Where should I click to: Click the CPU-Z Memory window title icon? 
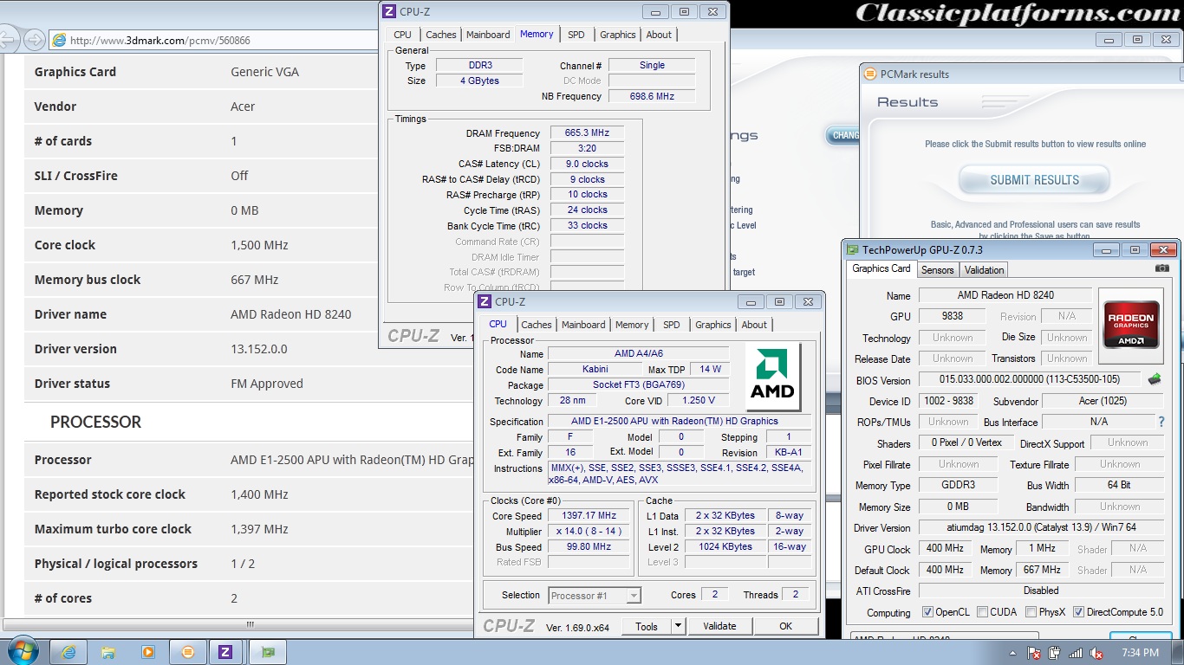(x=389, y=11)
